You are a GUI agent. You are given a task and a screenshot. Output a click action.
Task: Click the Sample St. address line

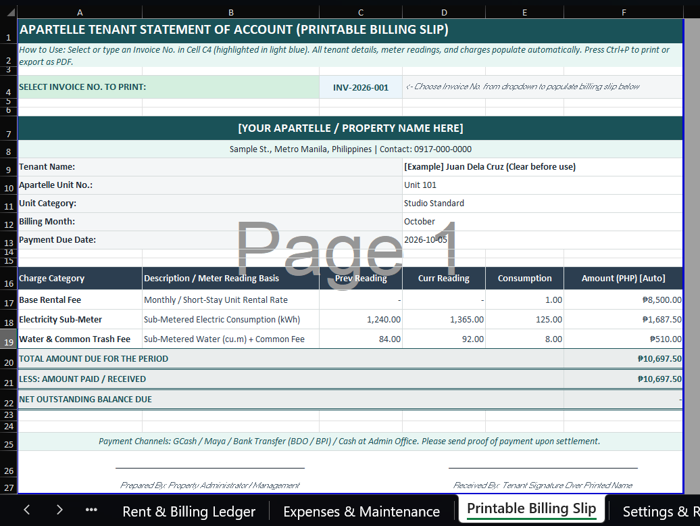click(351, 149)
